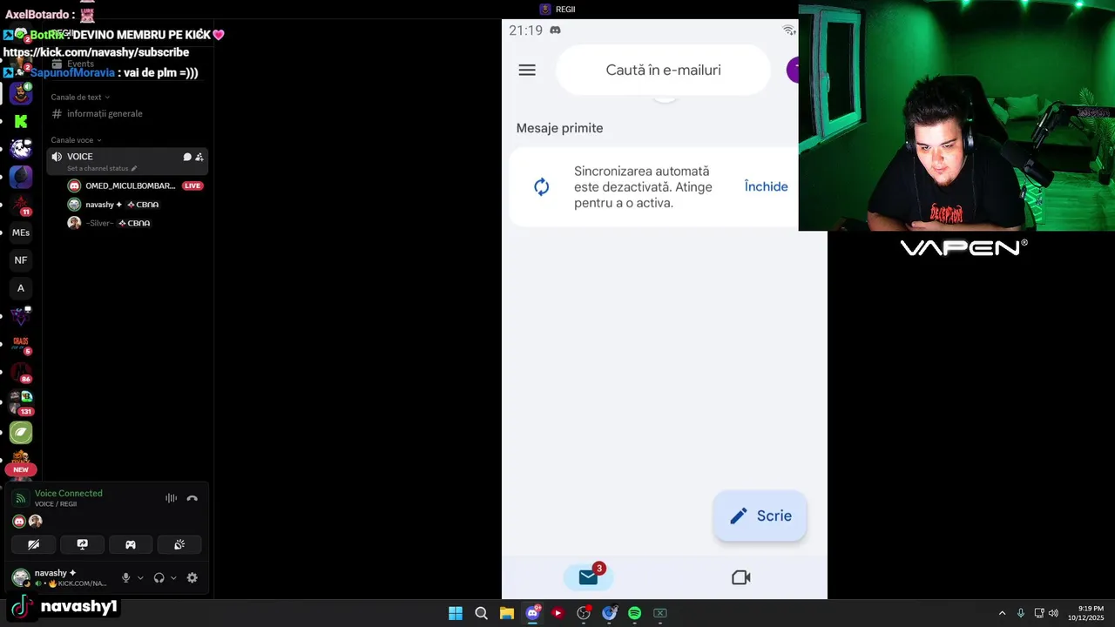The image size is (1115, 627).
Task: Open VOICE channel chat bubble icon
Action: click(x=187, y=157)
